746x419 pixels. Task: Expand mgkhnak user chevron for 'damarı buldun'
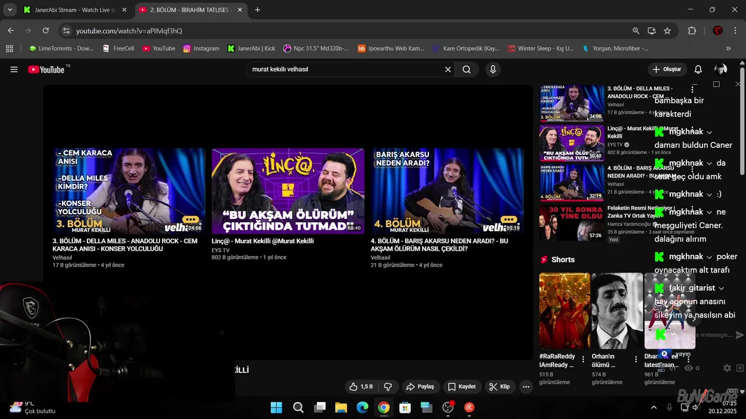coord(709,132)
